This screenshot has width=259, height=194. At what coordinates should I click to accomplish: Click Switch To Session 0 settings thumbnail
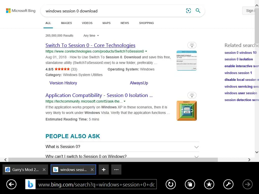pyautogui.click(x=187, y=61)
